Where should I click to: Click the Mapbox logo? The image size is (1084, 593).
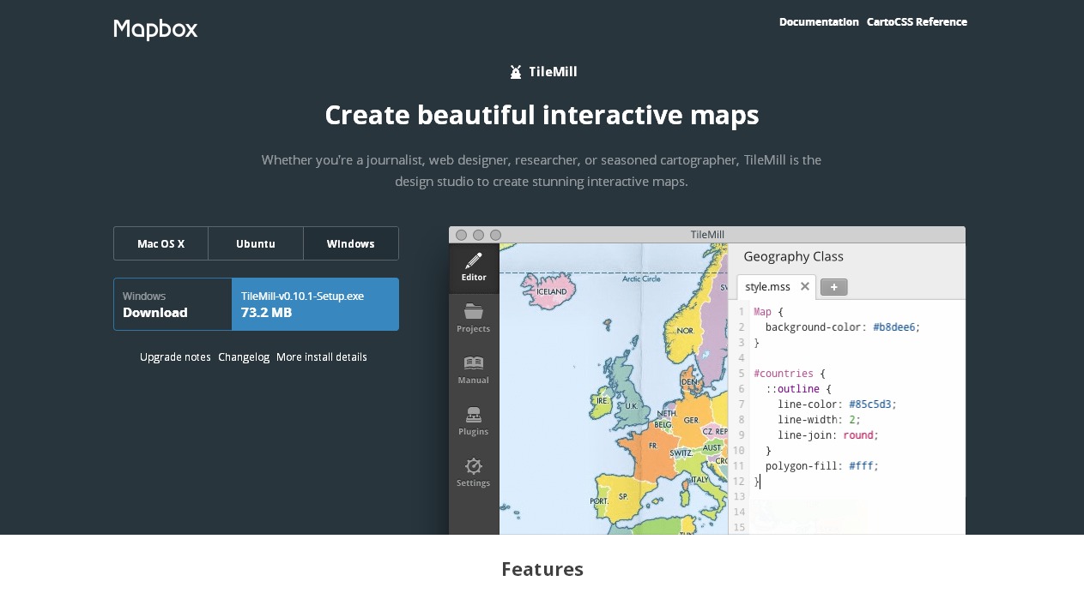(x=155, y=29)
